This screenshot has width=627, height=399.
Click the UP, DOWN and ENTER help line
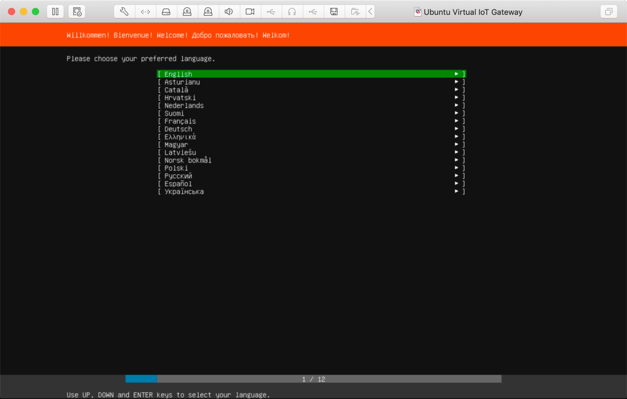pyautogui.click(x=168, y=395)
